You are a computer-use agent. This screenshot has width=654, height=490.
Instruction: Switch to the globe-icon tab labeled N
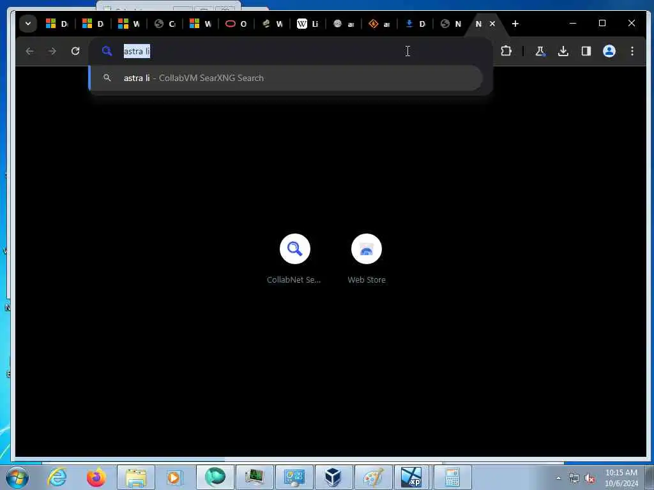[451, 24]
